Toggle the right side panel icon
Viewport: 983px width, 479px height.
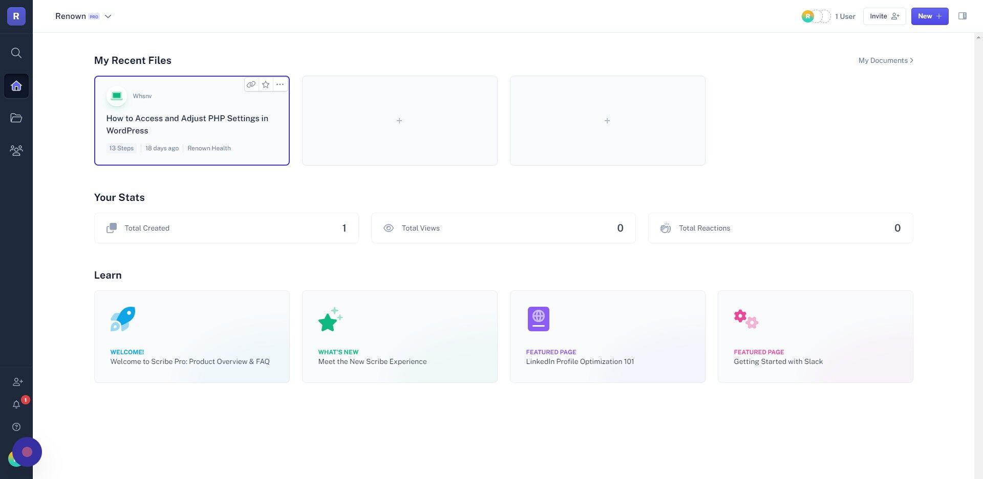click(x=963, y=16)
